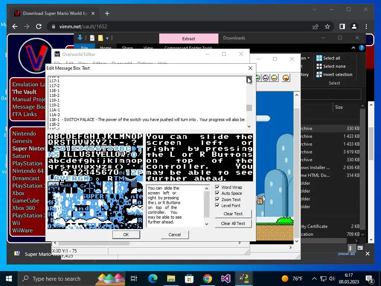Click letter A in font tile palette
The width and height of the screenshot is (381, 286).
pos(50,136)
